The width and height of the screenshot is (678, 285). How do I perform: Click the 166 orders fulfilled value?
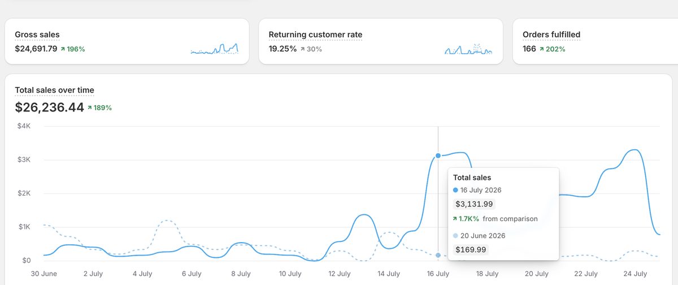tap(529, 49)
